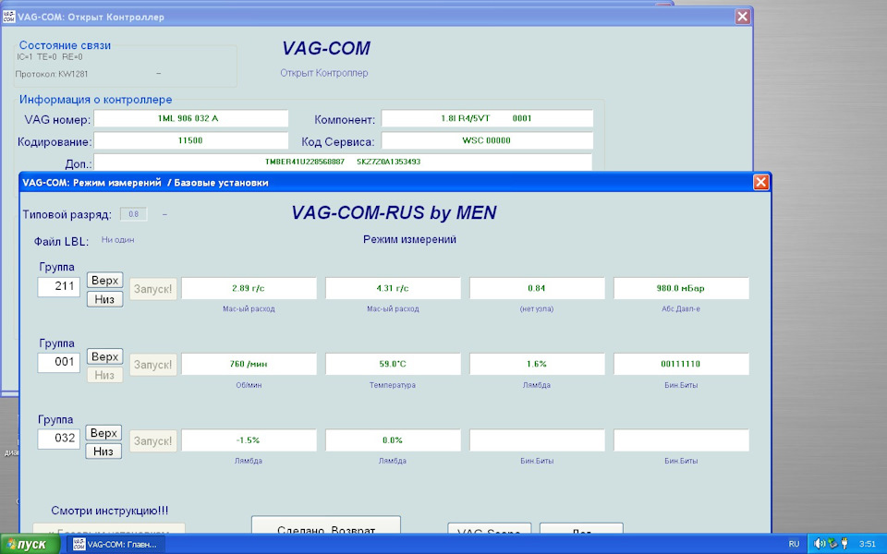
Task: Close the Режим измерений window
Action: [760, 182]
